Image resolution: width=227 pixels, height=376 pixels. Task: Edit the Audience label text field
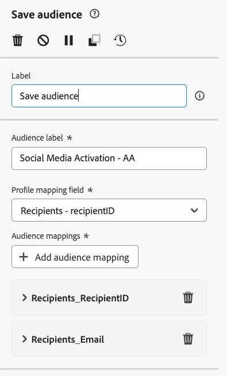click(x=109, y=158)
